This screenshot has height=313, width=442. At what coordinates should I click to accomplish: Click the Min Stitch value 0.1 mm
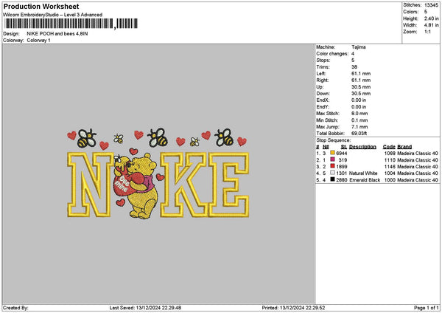[359, 120]
